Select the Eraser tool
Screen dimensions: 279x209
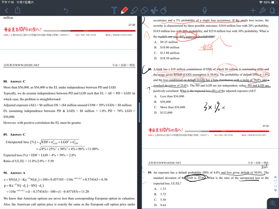click(x=144, y=10)
